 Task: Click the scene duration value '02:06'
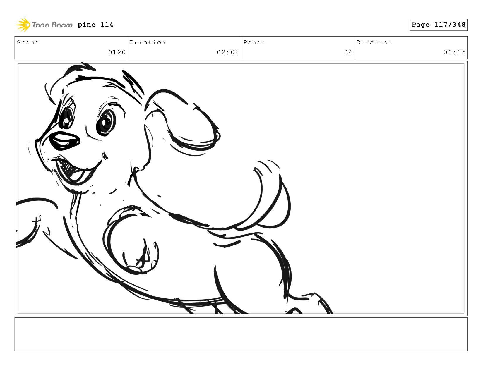(x=228, y=52)
